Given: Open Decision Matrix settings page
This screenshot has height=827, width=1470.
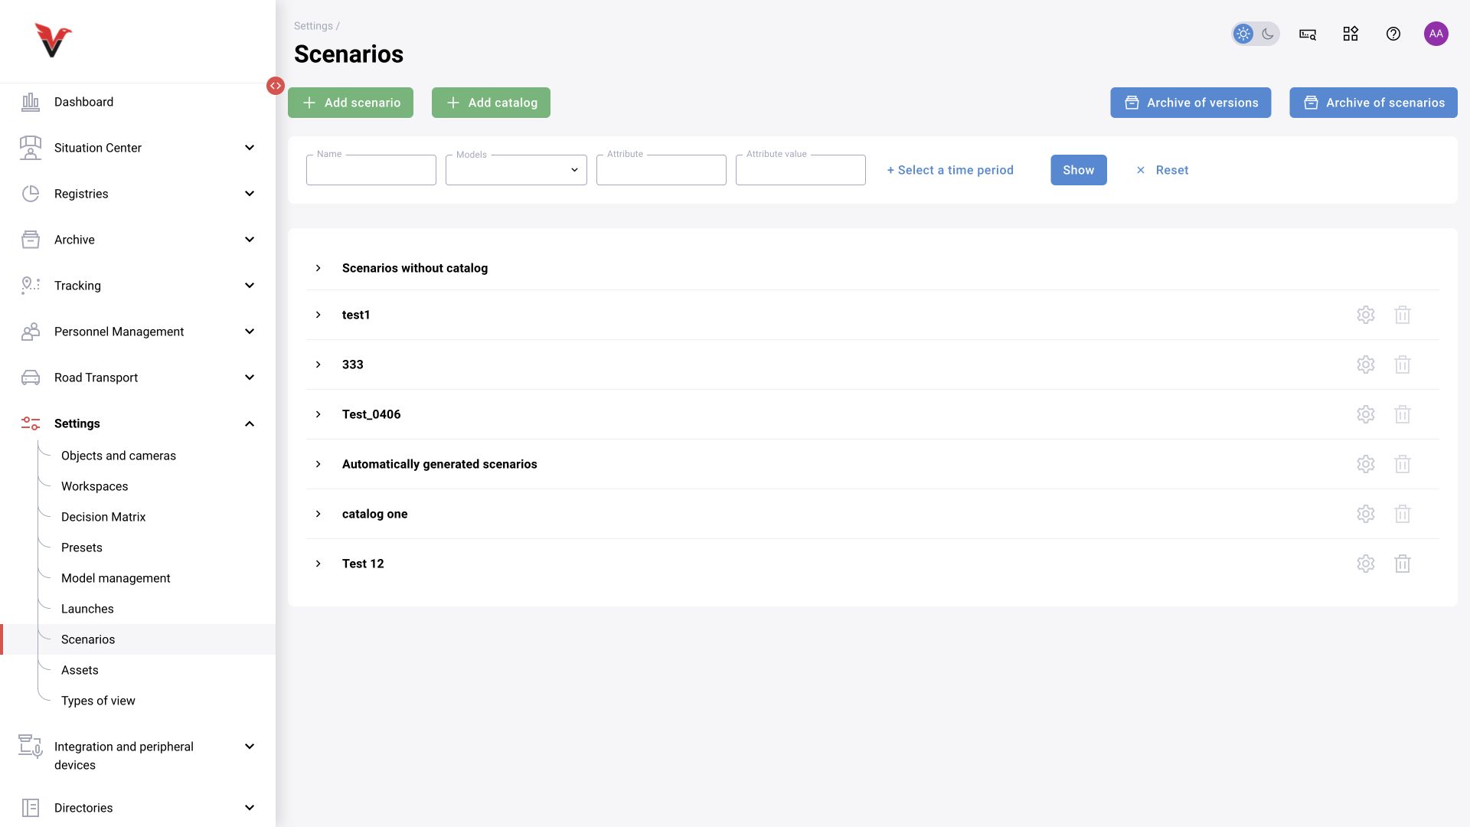Looking at the screenshot, I should click(x=103, y=517).
